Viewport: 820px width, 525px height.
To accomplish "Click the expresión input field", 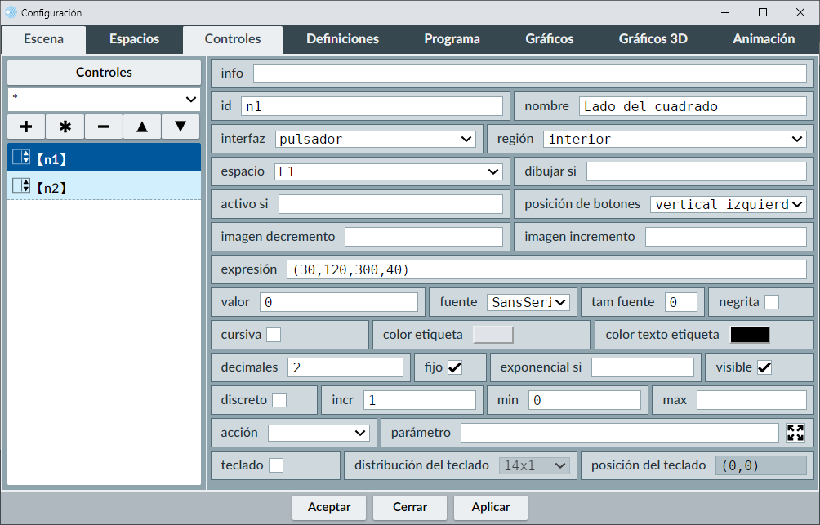I will click(546, 269).
